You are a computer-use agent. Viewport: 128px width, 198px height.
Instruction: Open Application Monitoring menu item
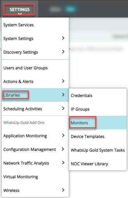35,136
